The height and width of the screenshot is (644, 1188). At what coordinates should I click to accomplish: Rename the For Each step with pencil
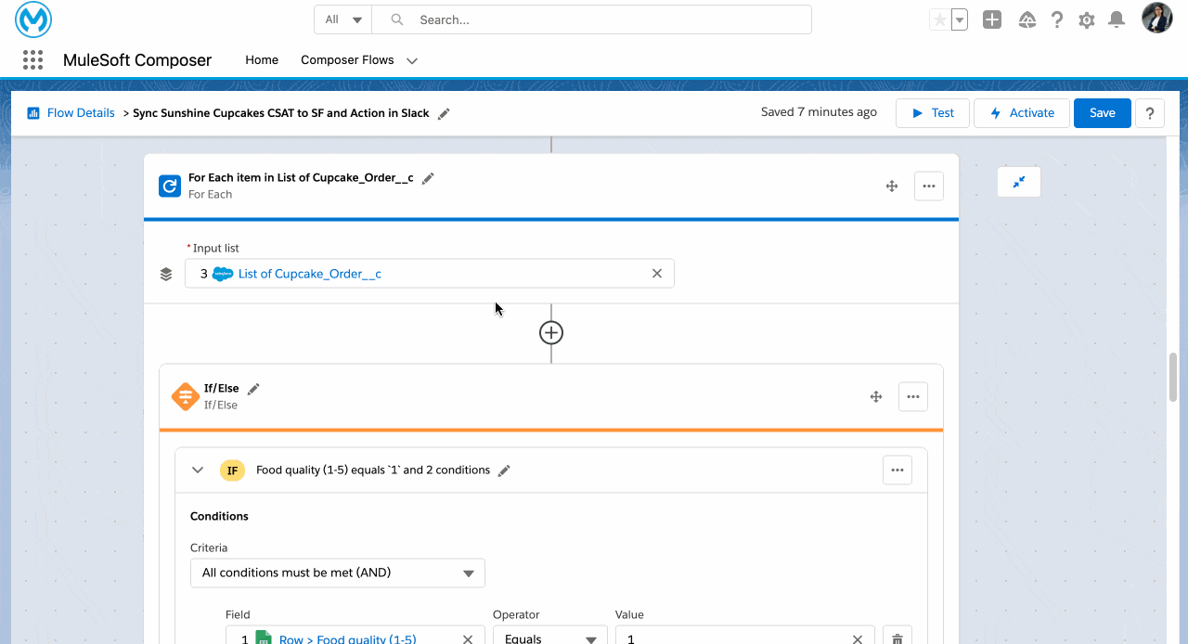click(428, 178)
